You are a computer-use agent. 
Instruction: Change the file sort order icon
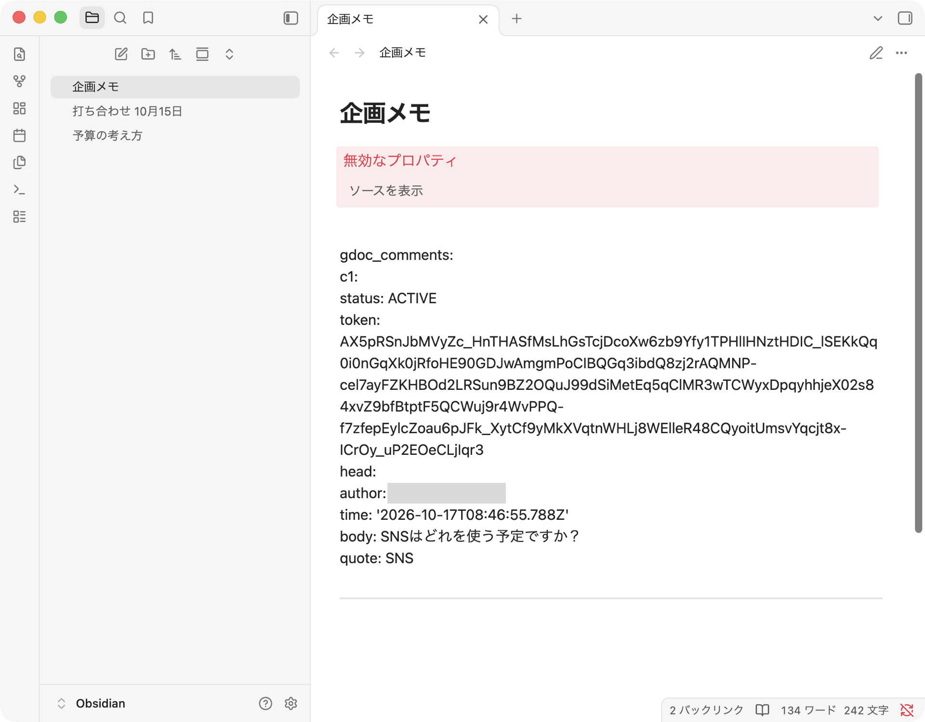(x=175, y=54)
